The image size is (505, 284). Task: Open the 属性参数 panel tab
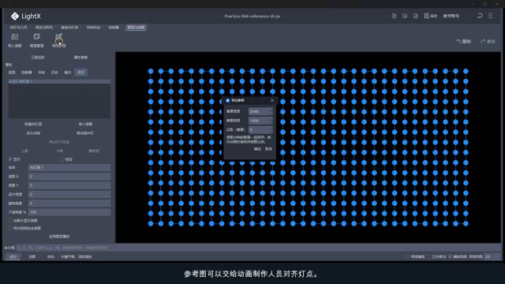[x=80, y=58]
